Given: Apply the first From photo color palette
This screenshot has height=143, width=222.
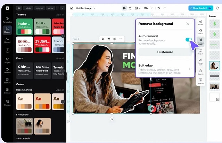Looking at the screenshot, I should pos(25,126).
